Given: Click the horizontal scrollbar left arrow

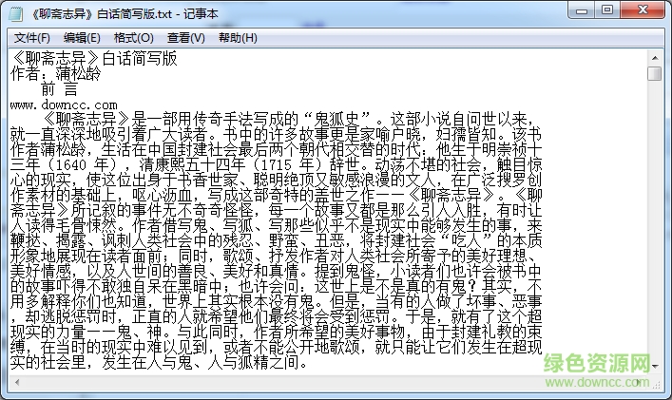Looking at the screenshot, I should point(17,382).
